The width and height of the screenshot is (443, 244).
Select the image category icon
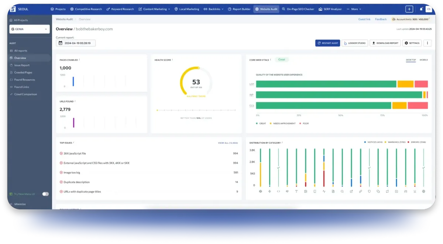[306, 192]
